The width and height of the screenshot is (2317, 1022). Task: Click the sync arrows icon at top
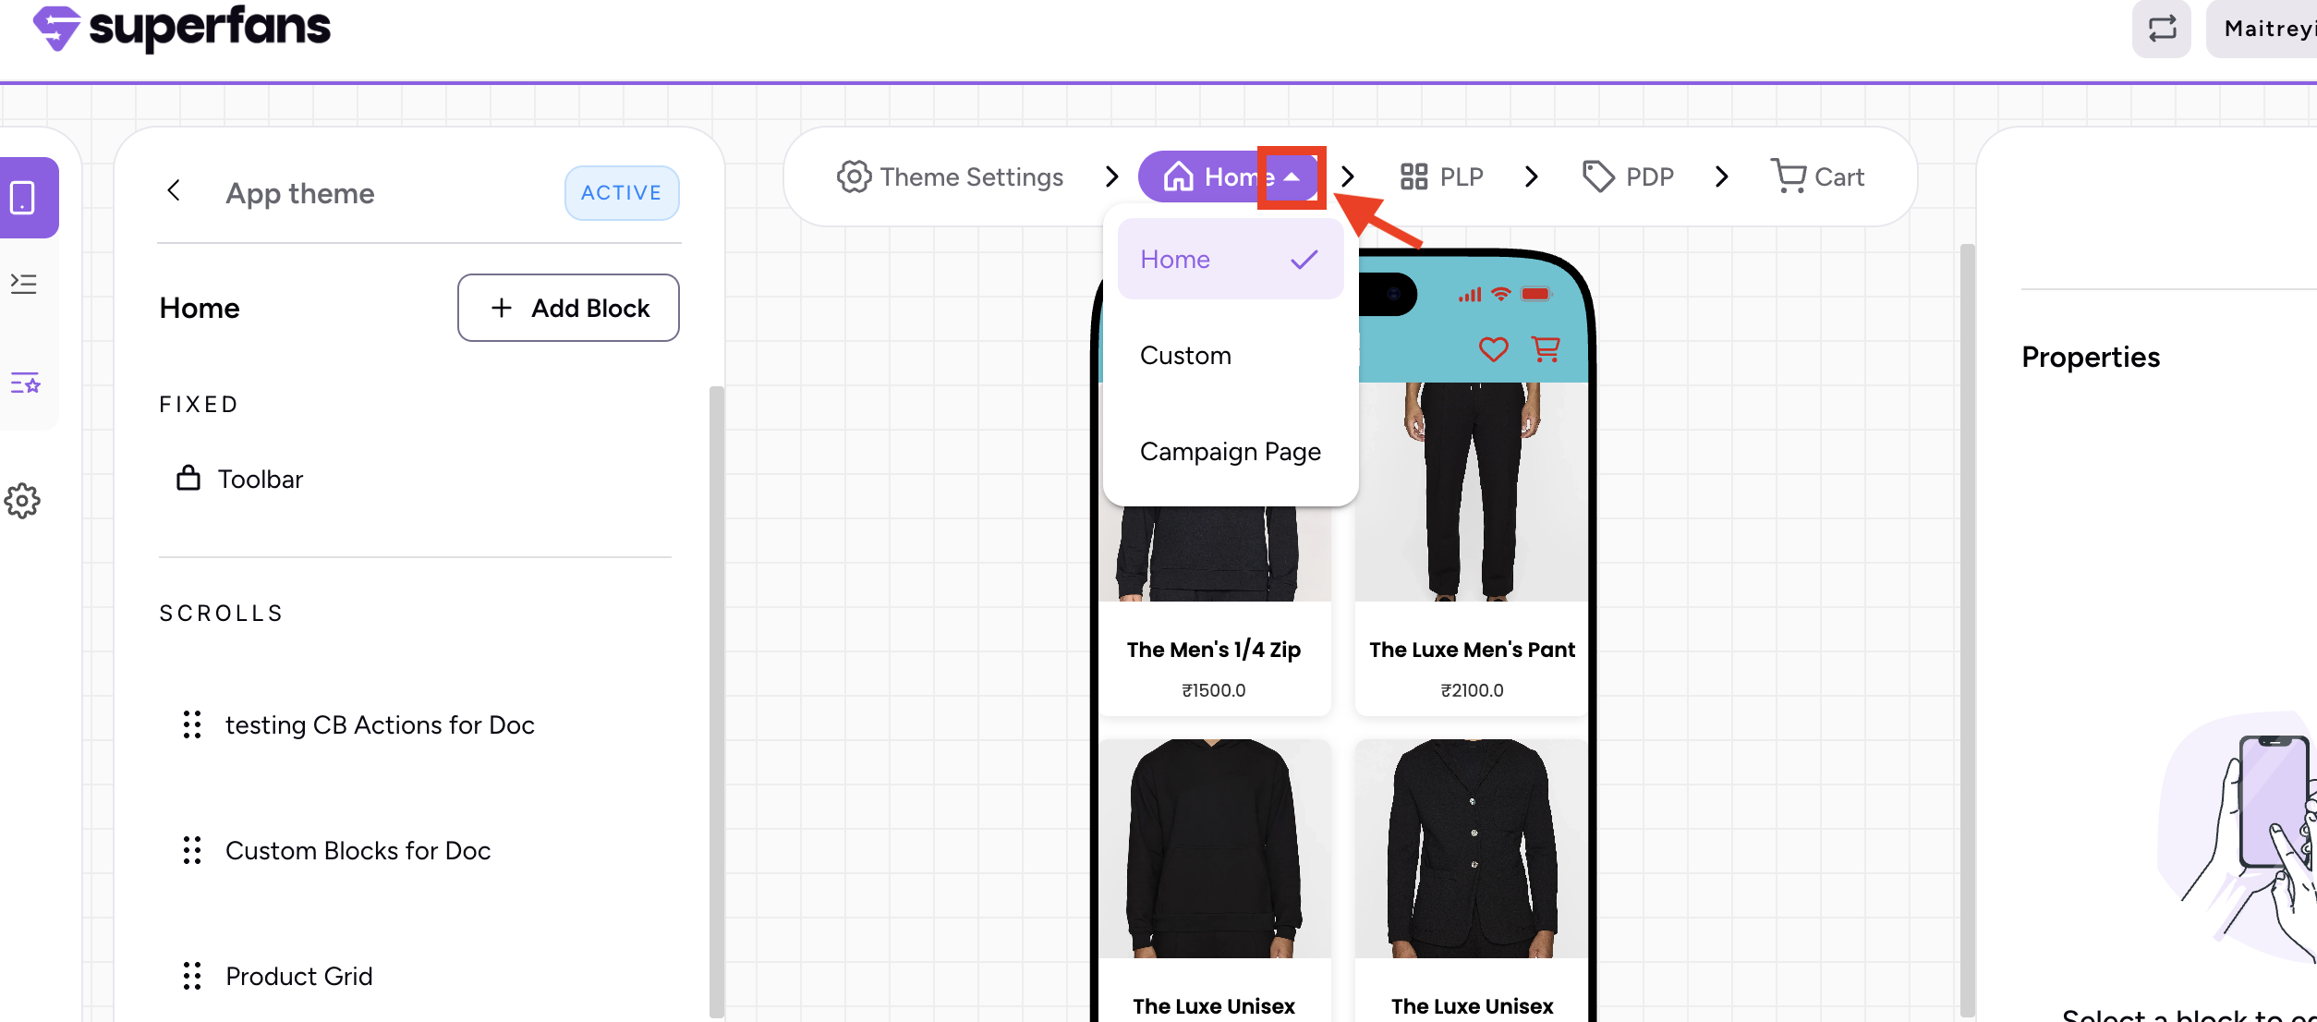click(x=2161, y=29)
